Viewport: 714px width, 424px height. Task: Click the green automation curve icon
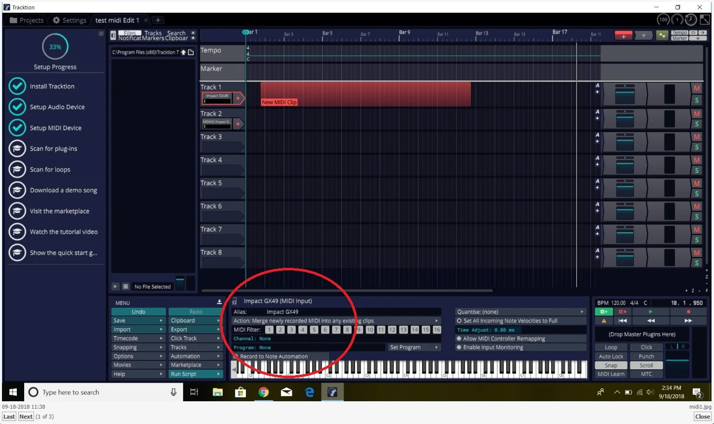662,36
